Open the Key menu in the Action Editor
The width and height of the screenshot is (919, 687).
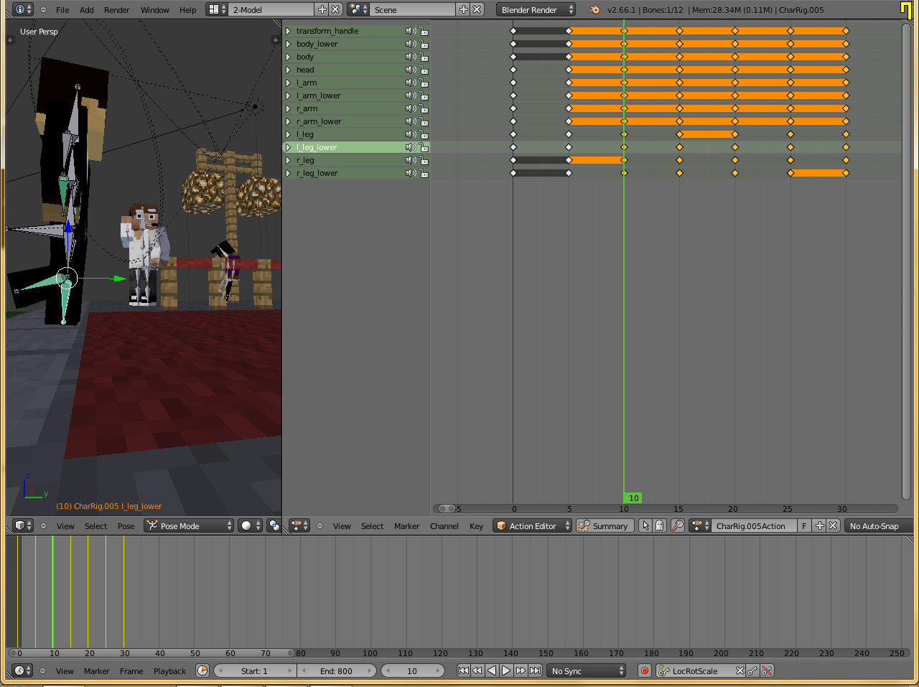coord(476,526)
